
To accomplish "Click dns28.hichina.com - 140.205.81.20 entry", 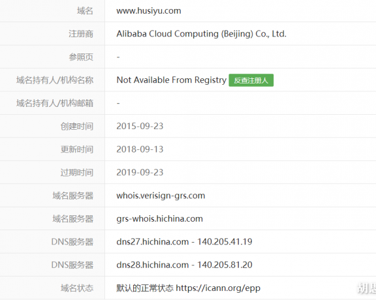I will 184,265.
